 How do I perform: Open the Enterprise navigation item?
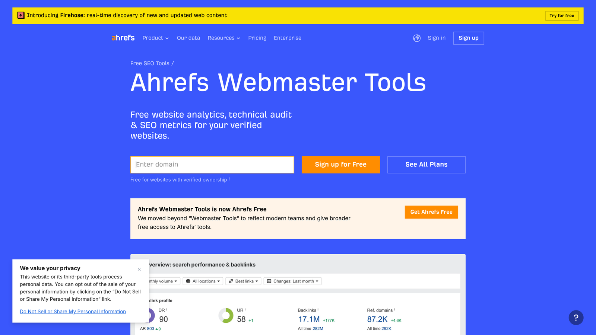click(287, 38)
